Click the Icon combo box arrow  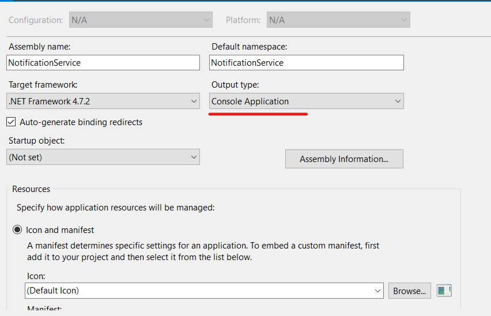point(377,291)
